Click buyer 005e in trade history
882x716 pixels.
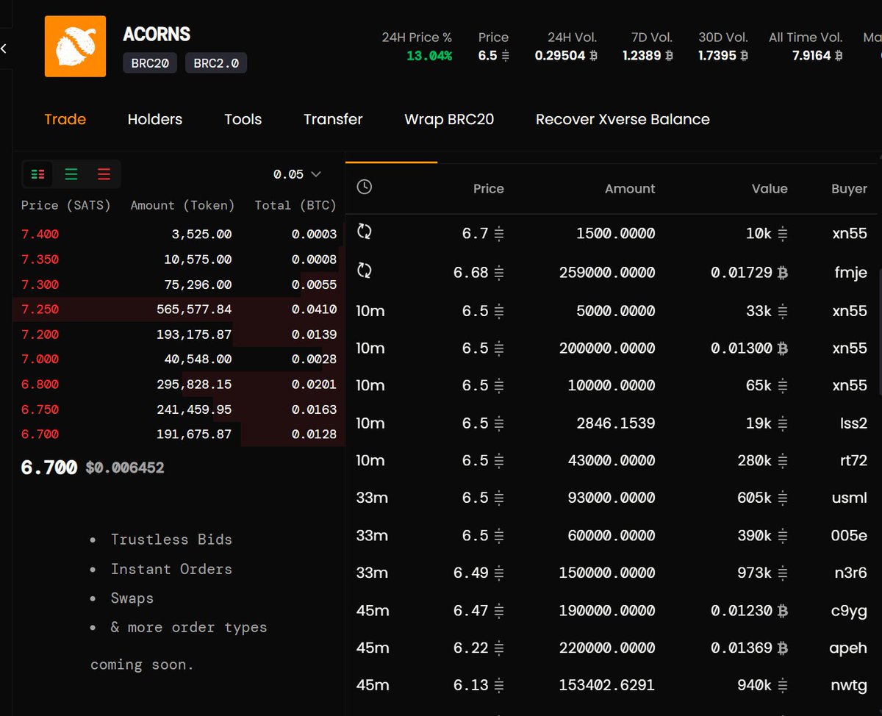tap(849, 536)
